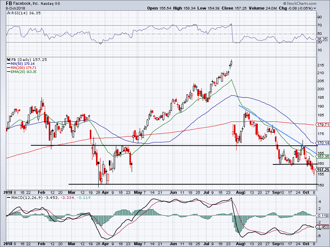
Task: Click the -3.453 MACD tag on right axis
Action: [x=323, y=227]
